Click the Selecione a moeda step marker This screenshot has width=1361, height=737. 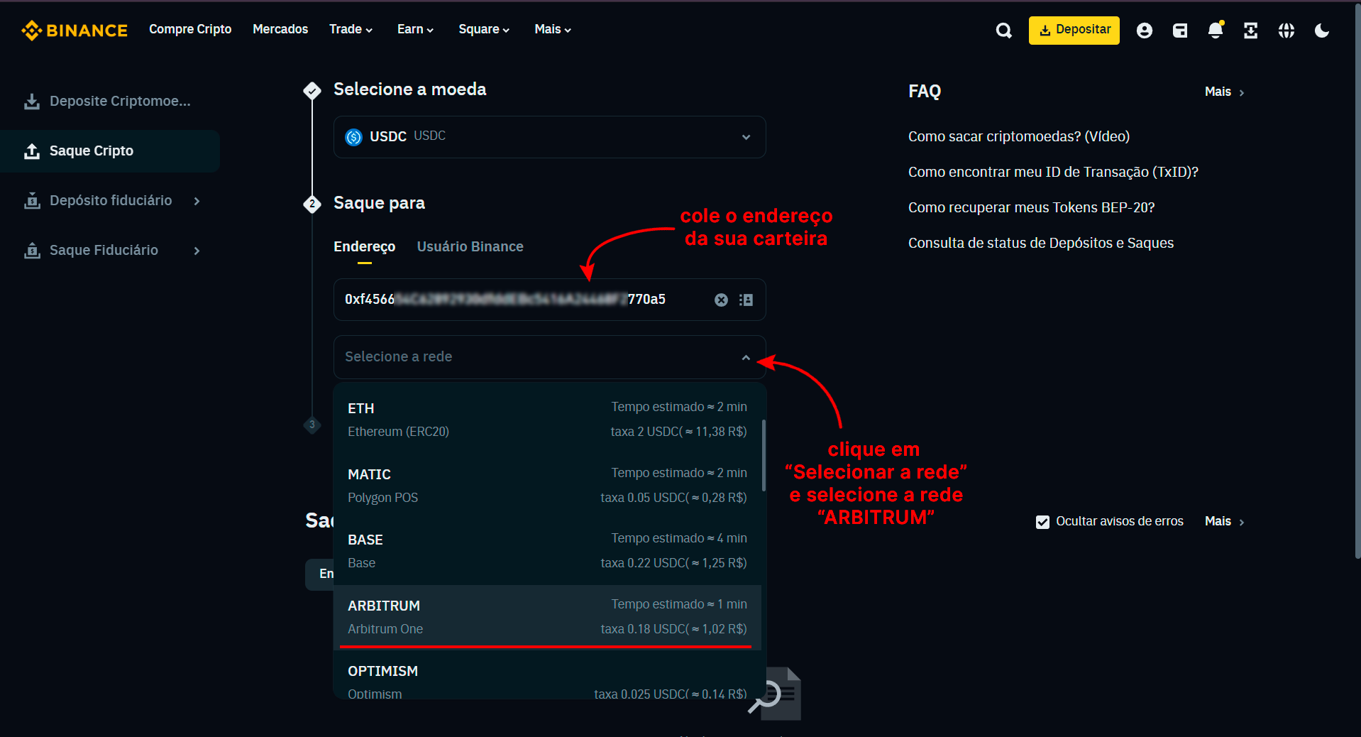[x=312, y=90]
